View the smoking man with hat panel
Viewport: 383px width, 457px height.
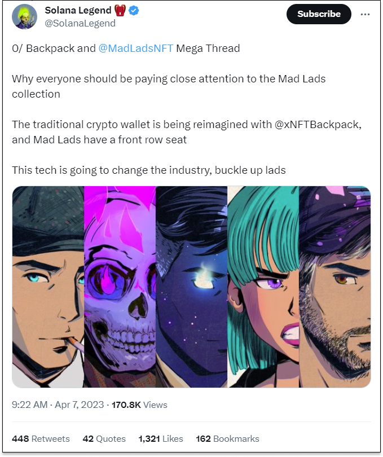48,287
